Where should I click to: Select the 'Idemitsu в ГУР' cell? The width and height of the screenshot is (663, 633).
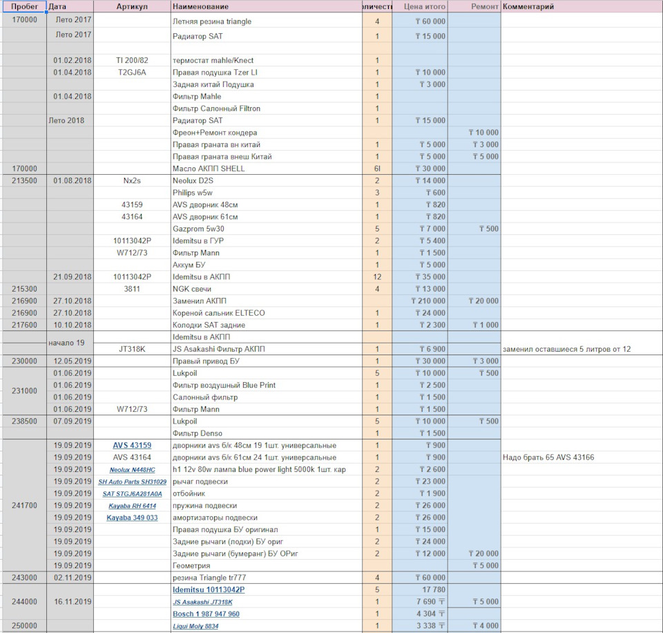click(x=267, y=240)
